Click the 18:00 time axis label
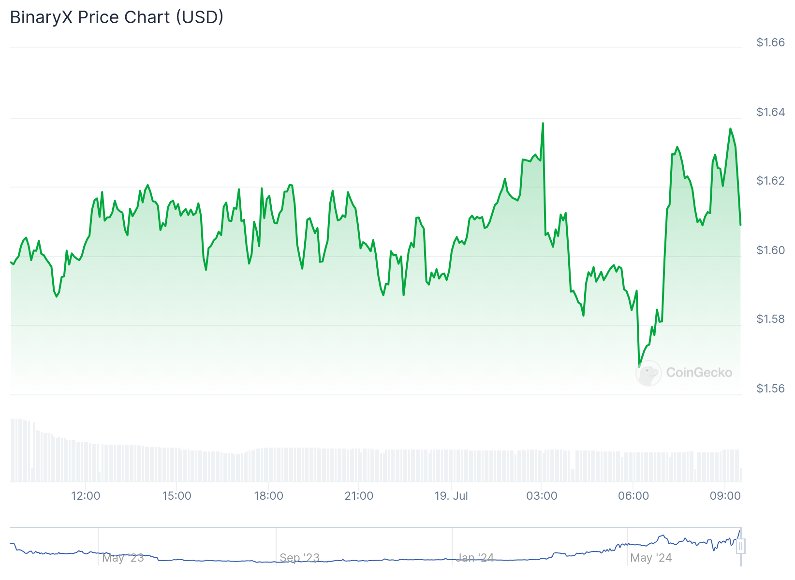795x580 pixels. pos(268,496)
